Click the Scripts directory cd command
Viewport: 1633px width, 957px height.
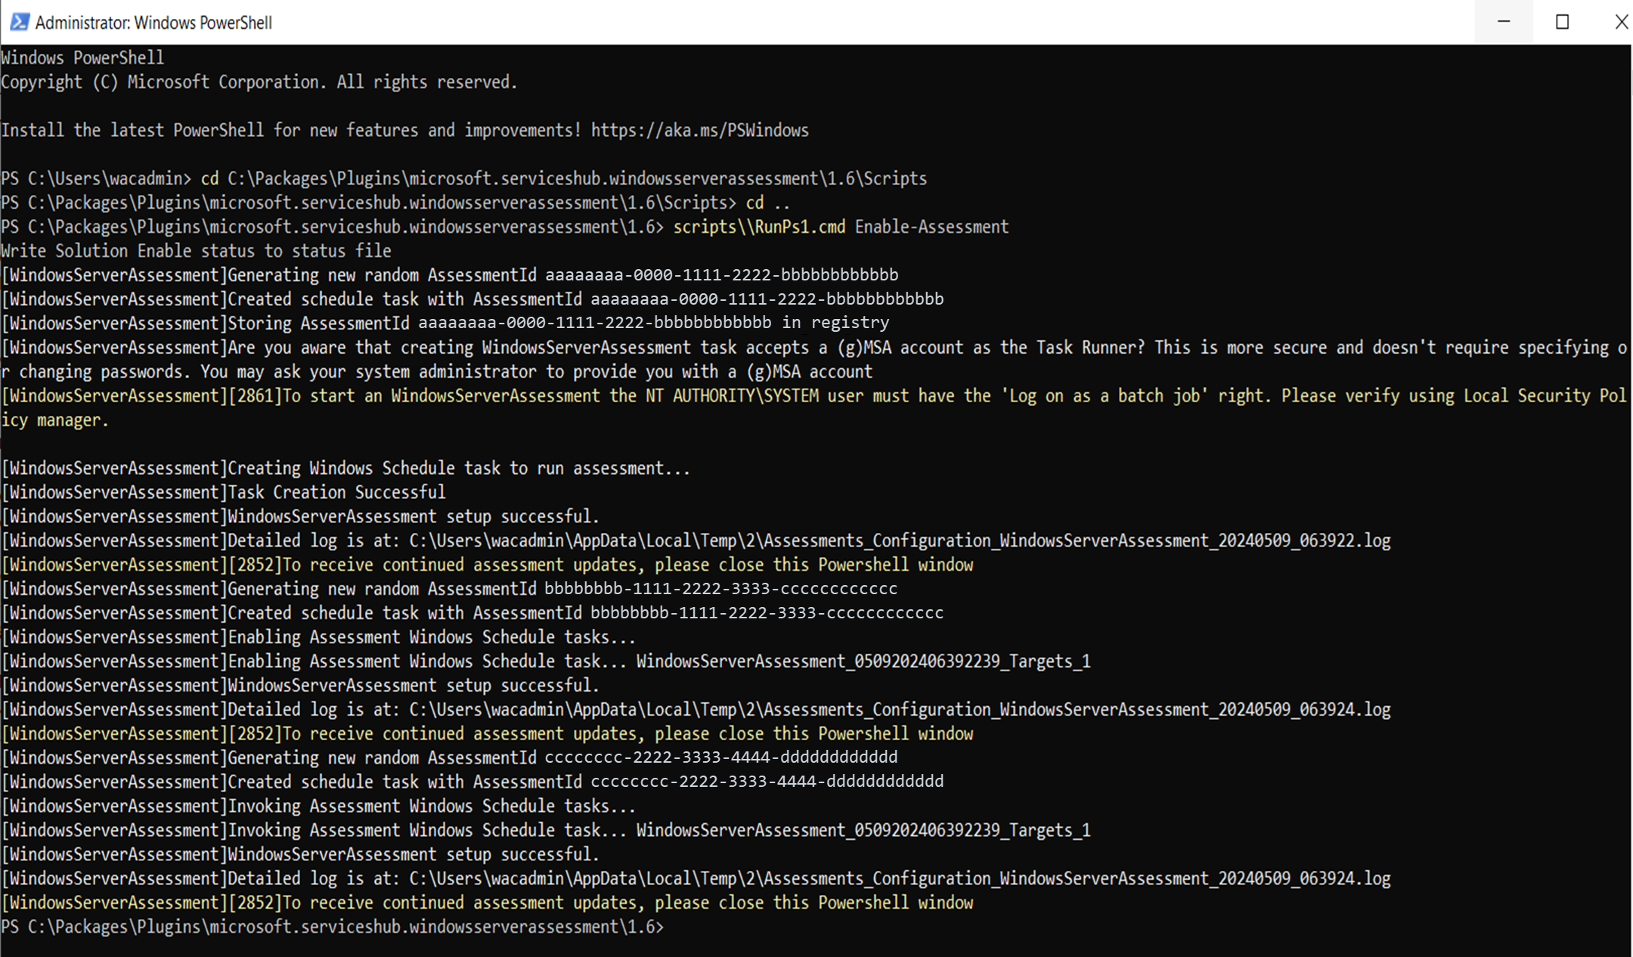click(562, 178)
